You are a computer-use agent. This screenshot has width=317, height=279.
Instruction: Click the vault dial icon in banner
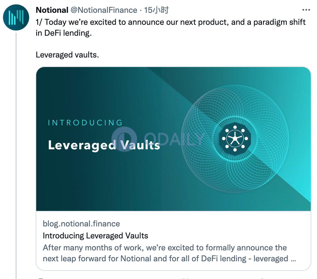(x=235, y=139)
